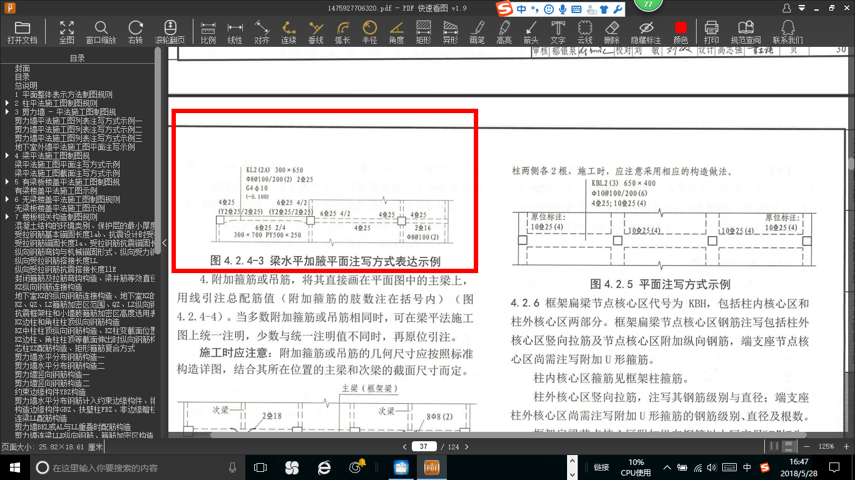Click the 全图 full view tool
Screen dimensions: 855x480
66,32
